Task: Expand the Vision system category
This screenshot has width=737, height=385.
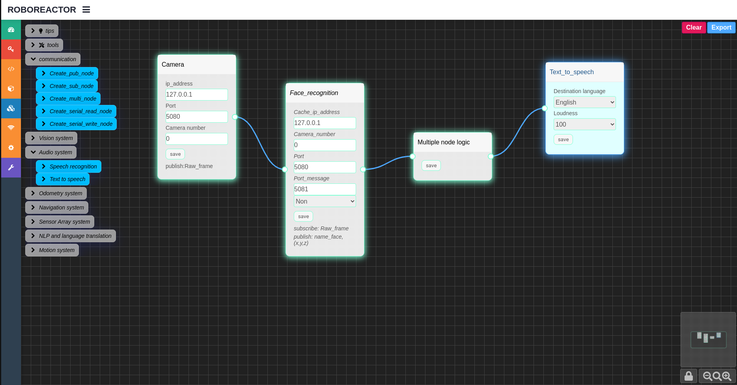Action: [x=51, y=138]
